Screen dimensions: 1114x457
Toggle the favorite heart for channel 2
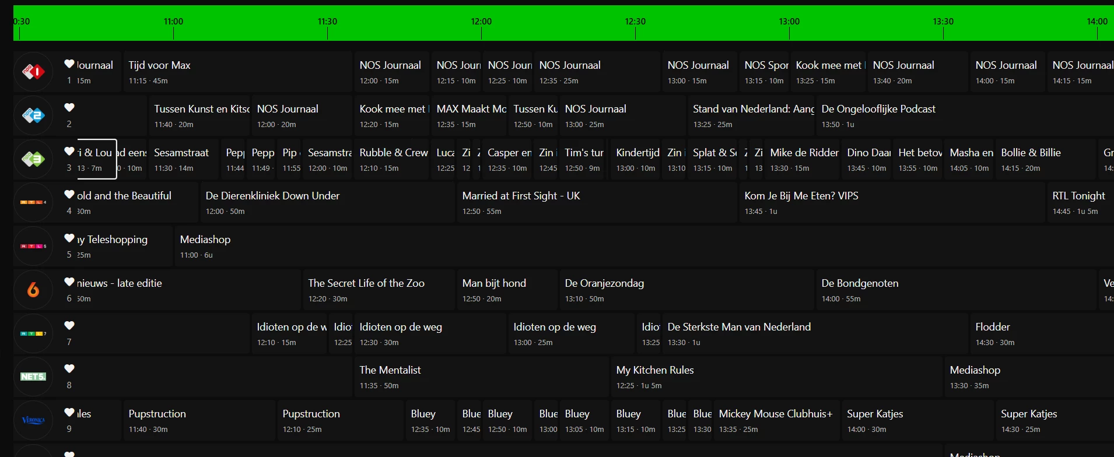click(x=69, y=107)
